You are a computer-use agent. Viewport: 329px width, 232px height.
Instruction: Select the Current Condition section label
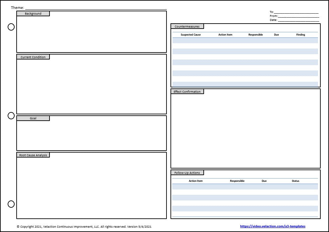[33, 57]
